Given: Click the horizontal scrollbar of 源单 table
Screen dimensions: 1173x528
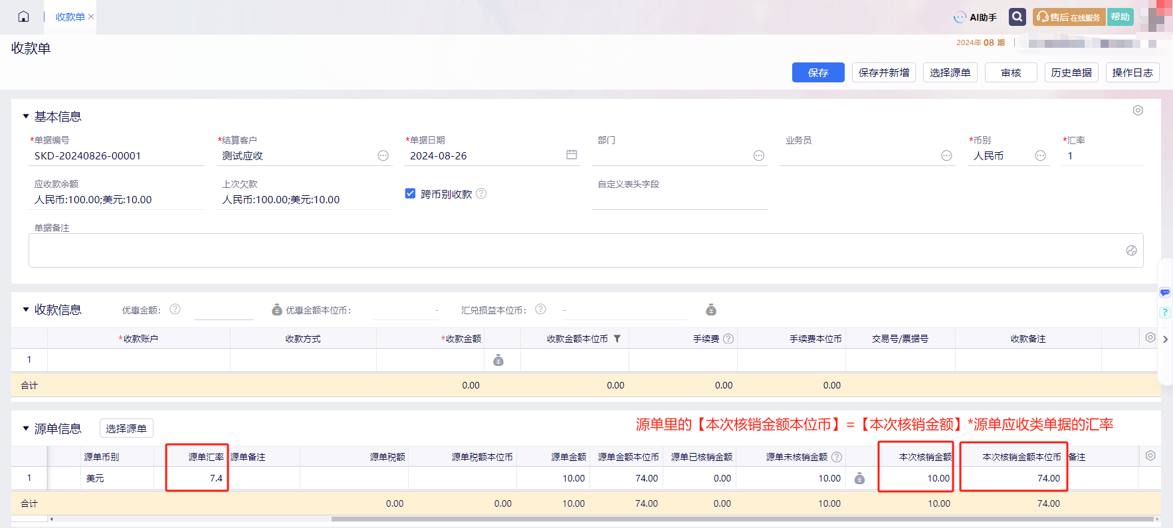Looking at the screenshot, I should (742, 519).
